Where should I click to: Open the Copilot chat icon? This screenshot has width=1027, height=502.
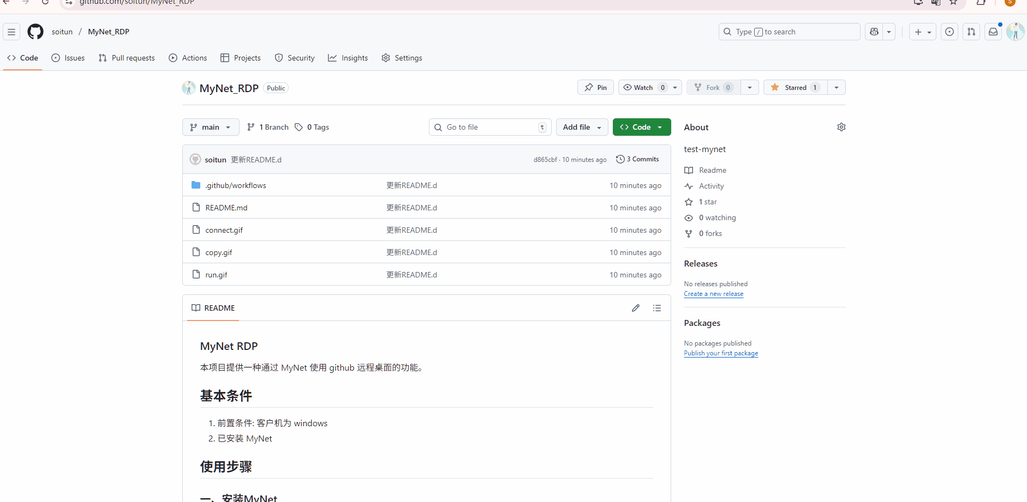[x=874, y=32]
